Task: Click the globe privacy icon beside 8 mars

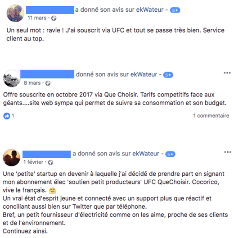Action: [48, 83]
